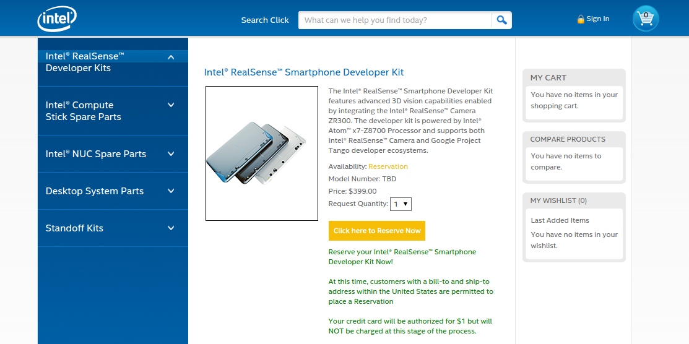Viewport: 689px width, 344px height.
Task: Expand the Desktop System Parts chevron
Action: (171, 191)
